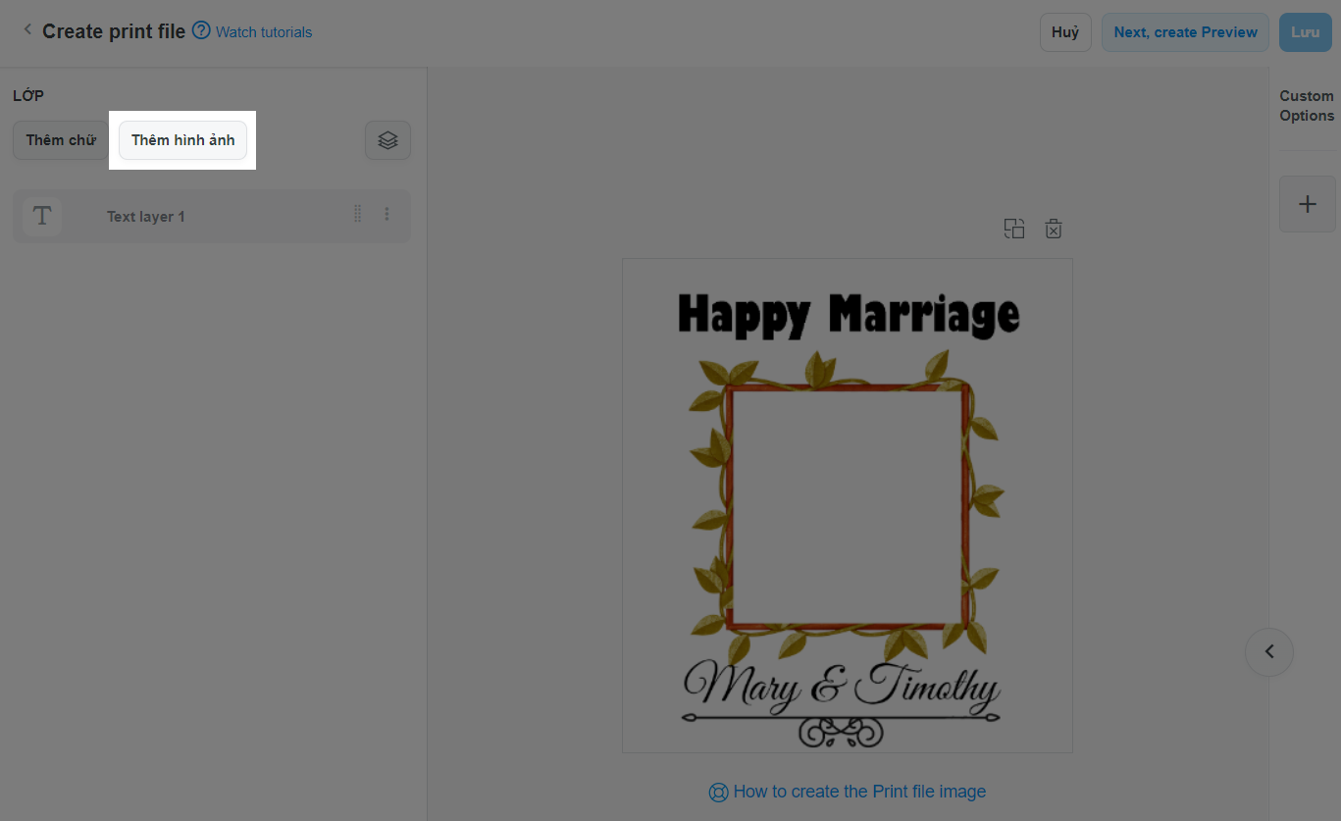Image resolution: width=1341 pixels, height=821 pixels.
Task: Click the Happy Marriage text on the canvas
Action: tap(849, 315)
